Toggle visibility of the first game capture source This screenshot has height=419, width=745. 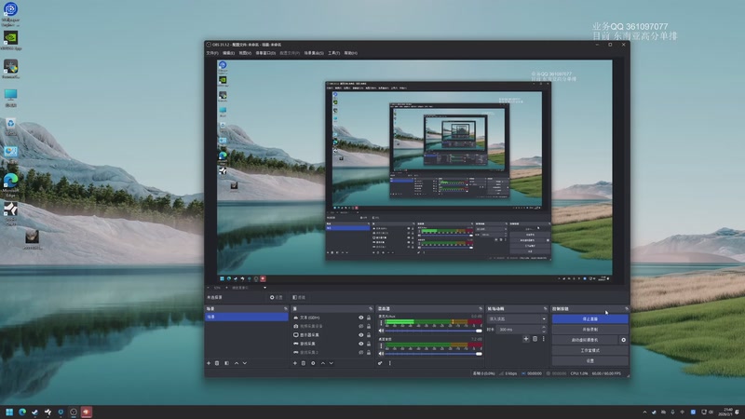point(361,344)
